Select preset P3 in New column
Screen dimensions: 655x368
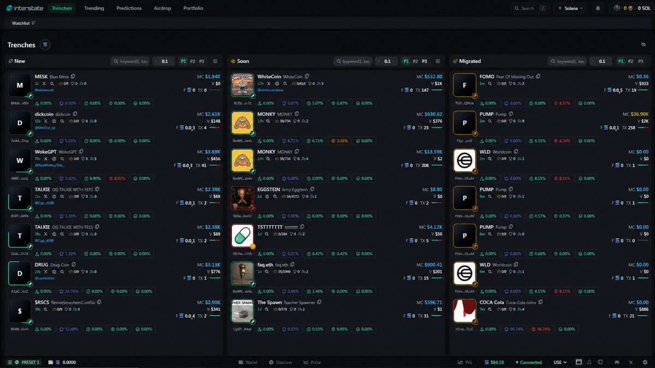coord(201,61)
